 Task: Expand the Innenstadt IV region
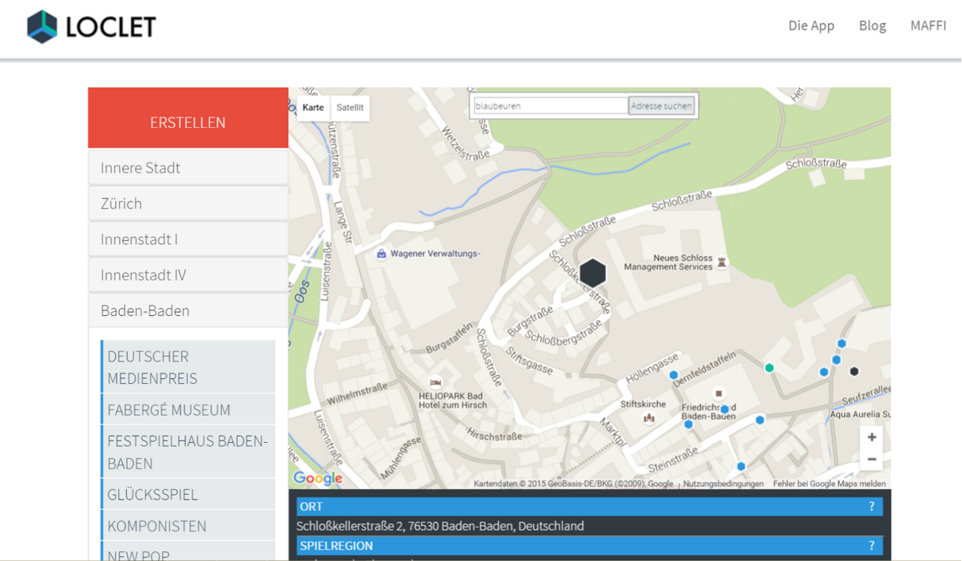(188, 275)
